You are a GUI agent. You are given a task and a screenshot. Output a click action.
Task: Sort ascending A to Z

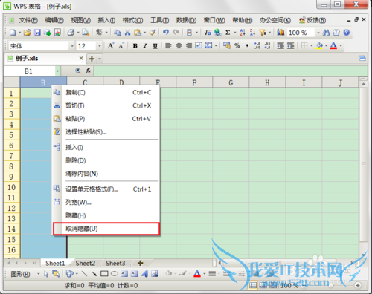pos(243,33)
